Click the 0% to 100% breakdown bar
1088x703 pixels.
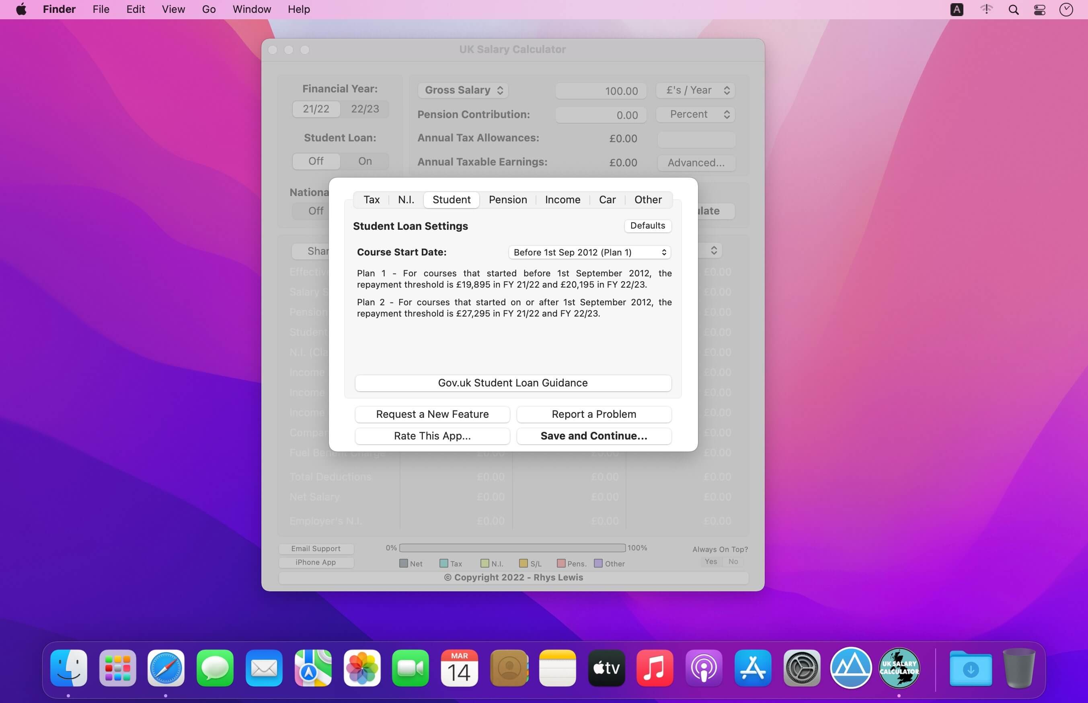coord(512,548)
